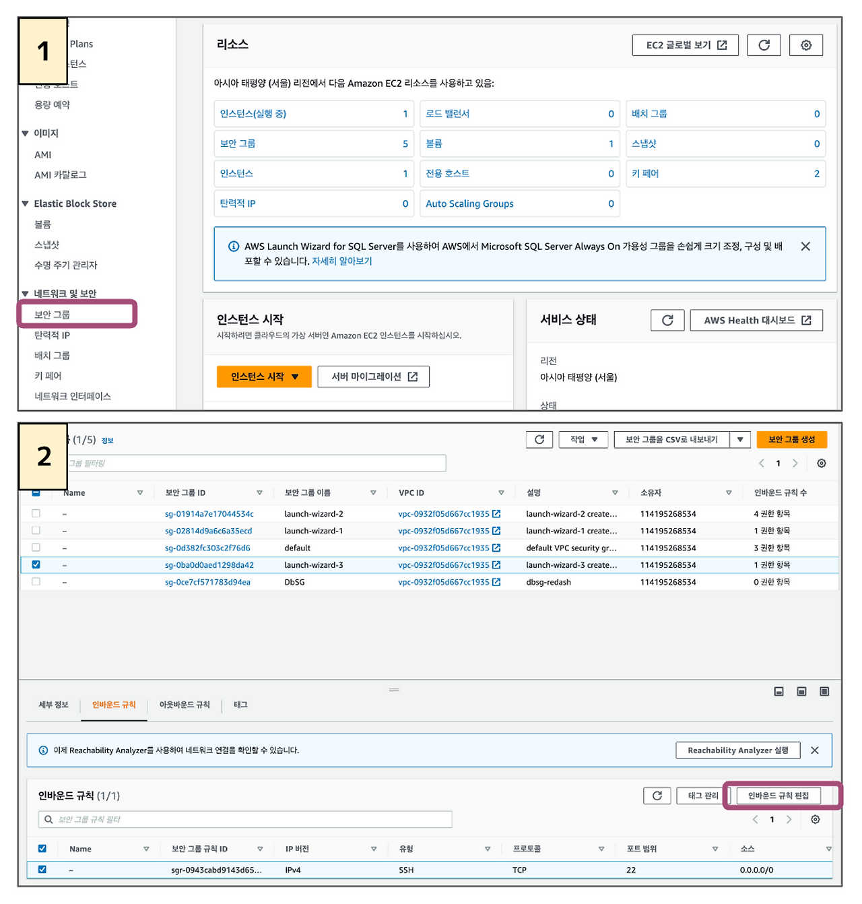Refresh the security groups list beside 작업

(x=539, y=440)
